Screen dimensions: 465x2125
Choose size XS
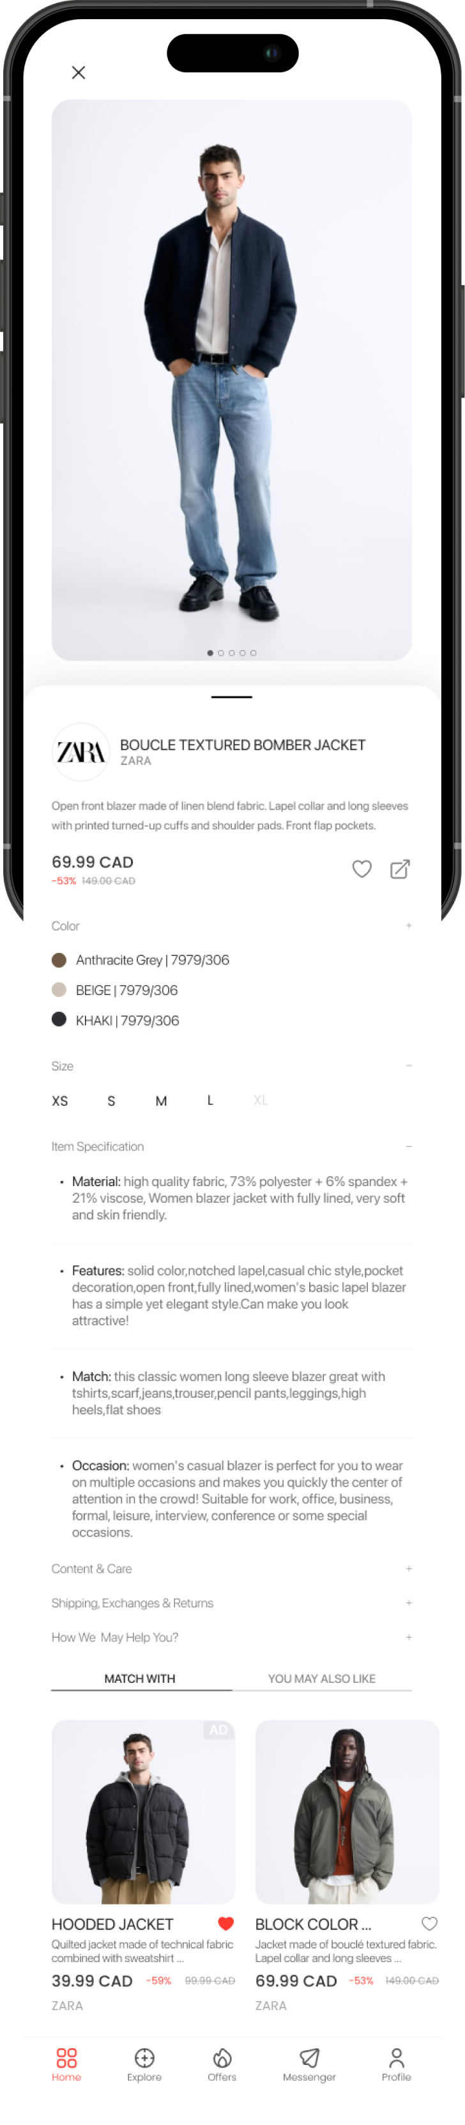(60, 1101)
